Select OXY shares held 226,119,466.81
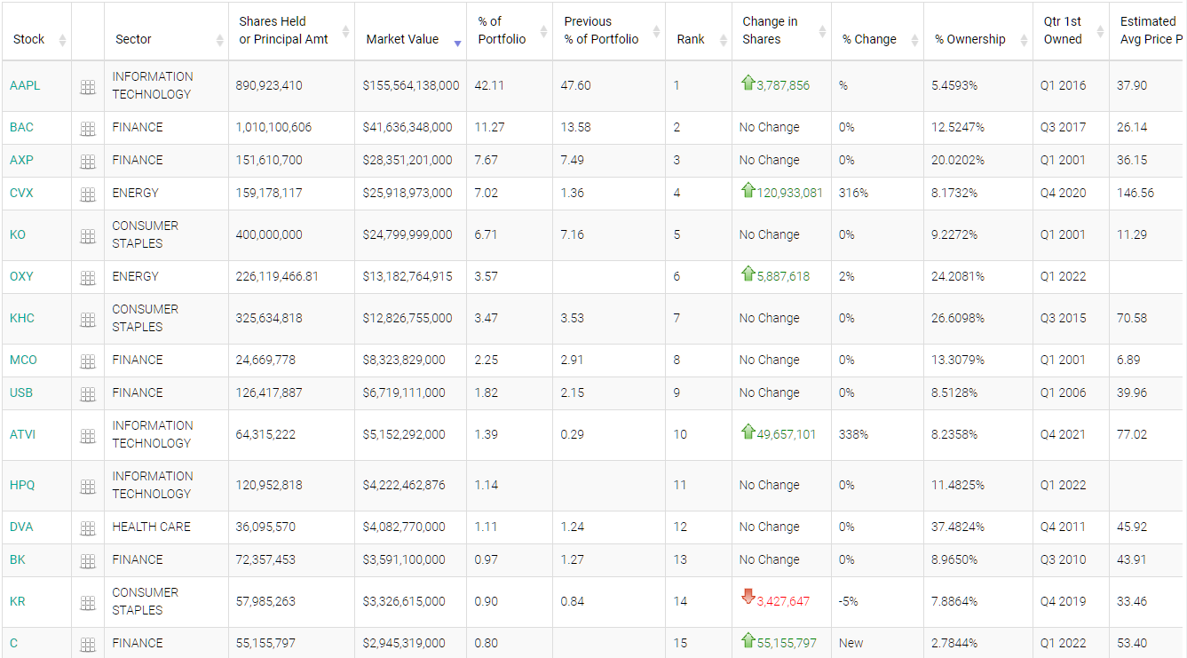This screenshot has width=1187, height=658. 277,276
